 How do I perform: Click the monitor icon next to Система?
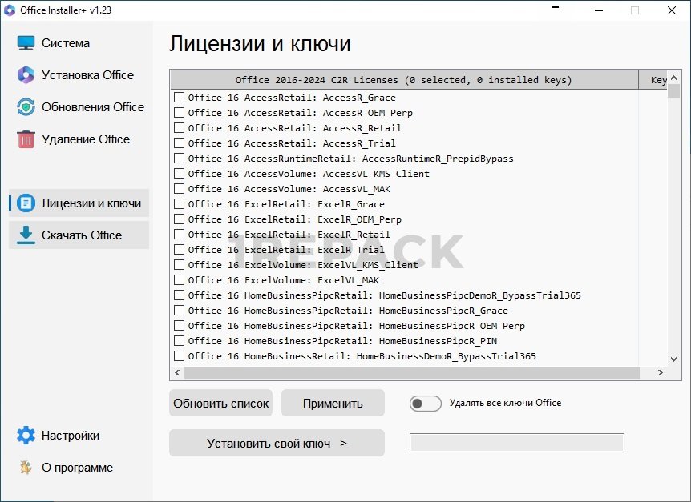point(26,43)
